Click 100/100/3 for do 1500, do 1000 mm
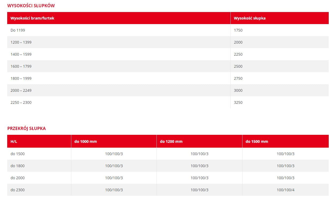The height and width of the screenshot is (199, 333). (x=114, y=154)
